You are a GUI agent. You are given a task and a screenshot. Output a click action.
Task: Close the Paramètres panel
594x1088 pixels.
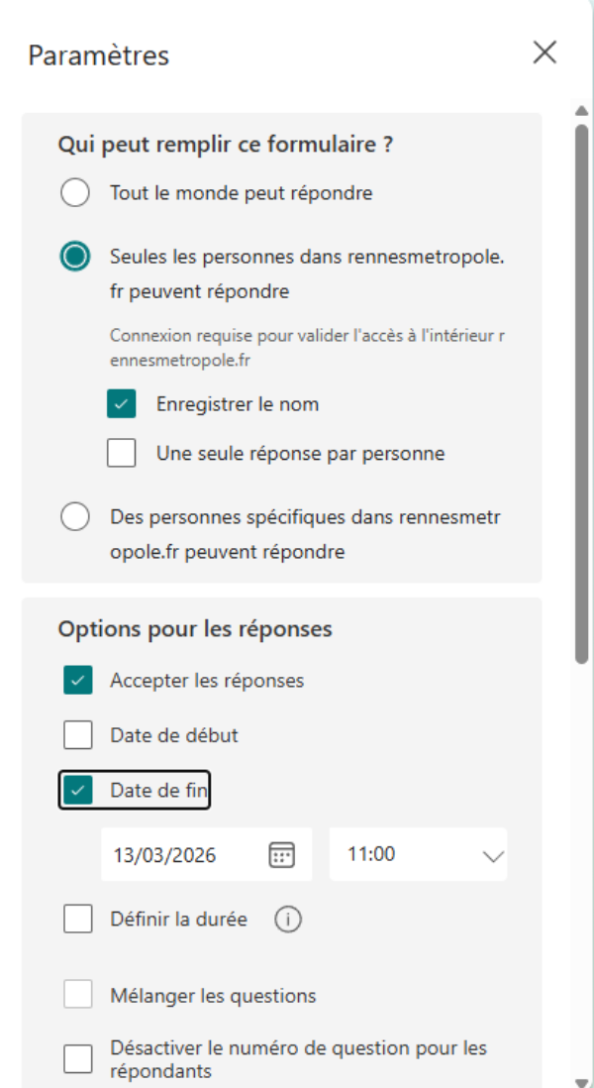pos(544,53)
